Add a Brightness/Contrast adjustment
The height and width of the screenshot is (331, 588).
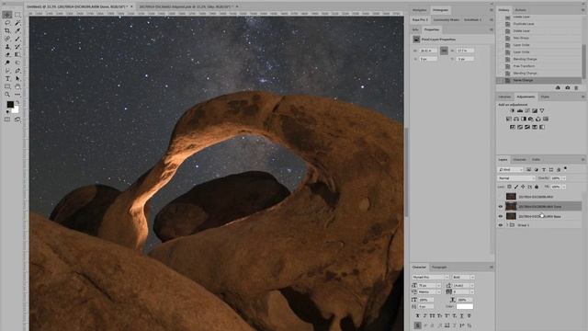pos(513,110)
